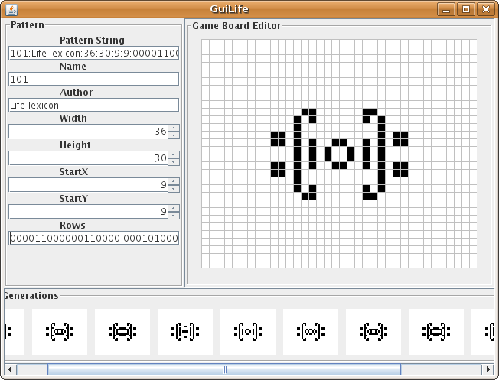Click the Width number field showing 36
The image size is (499, 380).
point(87,132)
